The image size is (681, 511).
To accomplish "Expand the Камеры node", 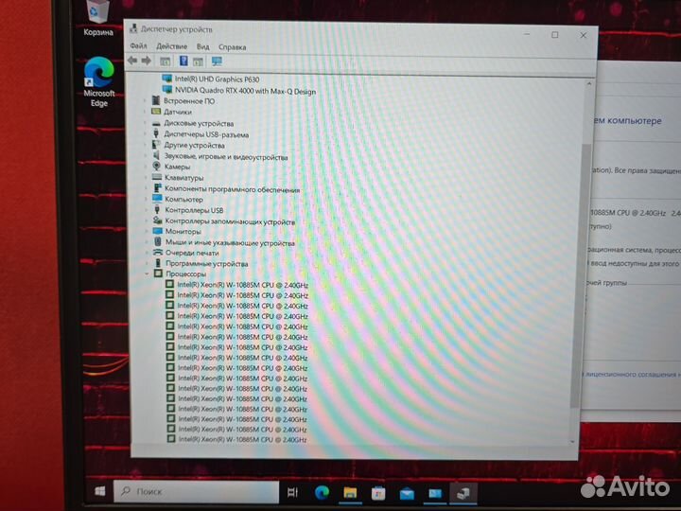I will point(146,167).
